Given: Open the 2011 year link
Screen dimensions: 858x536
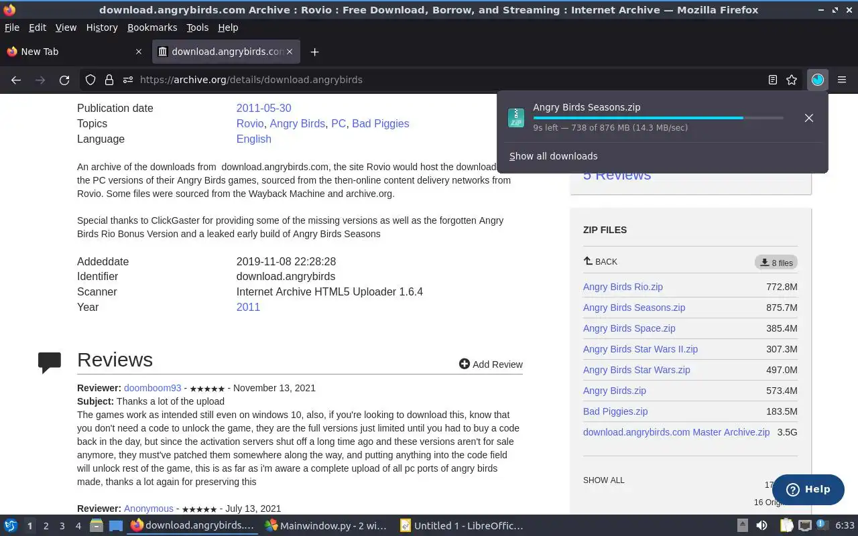Looking at the screenshot, I should 248,307.
